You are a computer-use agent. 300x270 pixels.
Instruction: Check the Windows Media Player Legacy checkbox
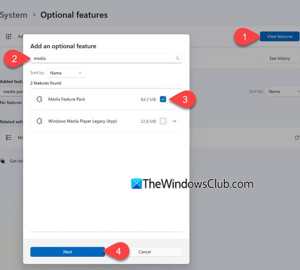(x=163, y=121)
